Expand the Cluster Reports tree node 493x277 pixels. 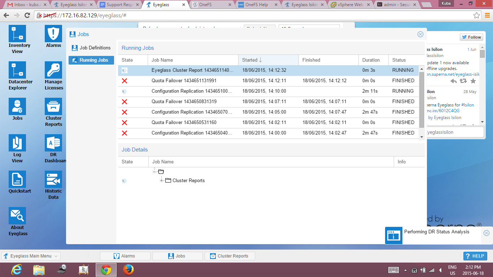tap(162, 180)
